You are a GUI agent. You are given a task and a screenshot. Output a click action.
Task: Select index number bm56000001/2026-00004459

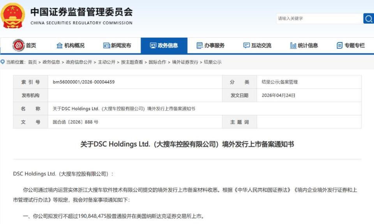84,82
